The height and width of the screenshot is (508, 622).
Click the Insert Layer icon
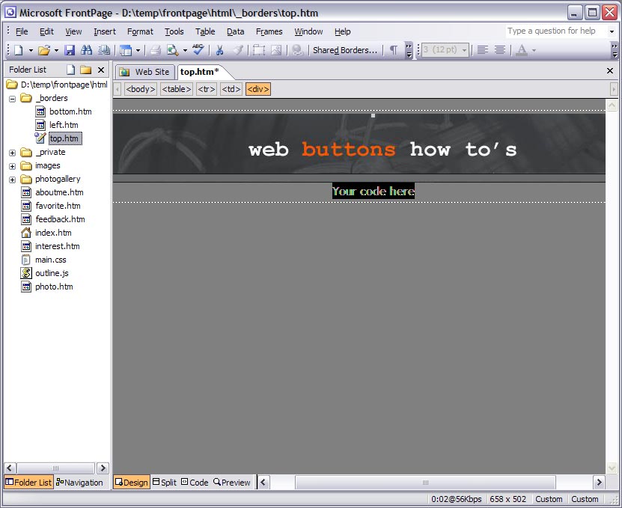pos(259,50)
